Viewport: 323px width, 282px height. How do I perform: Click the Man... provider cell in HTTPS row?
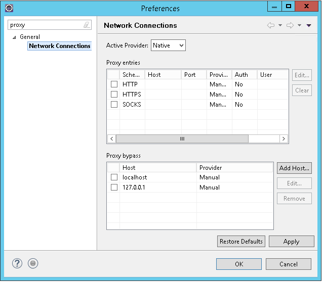click(218, 95)
